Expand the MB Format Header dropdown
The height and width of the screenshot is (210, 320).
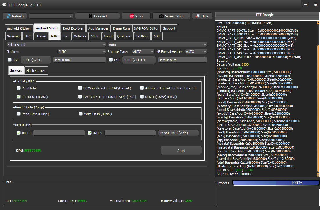[196, 52]
